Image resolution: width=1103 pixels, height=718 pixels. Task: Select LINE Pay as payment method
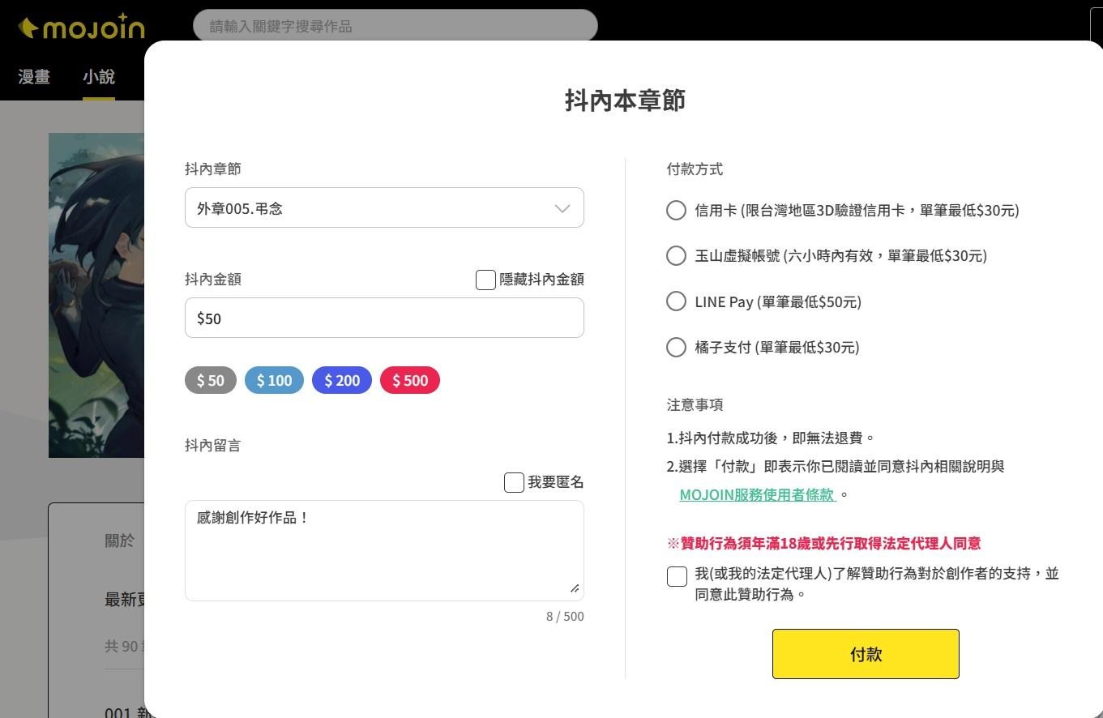pos(676,301)
